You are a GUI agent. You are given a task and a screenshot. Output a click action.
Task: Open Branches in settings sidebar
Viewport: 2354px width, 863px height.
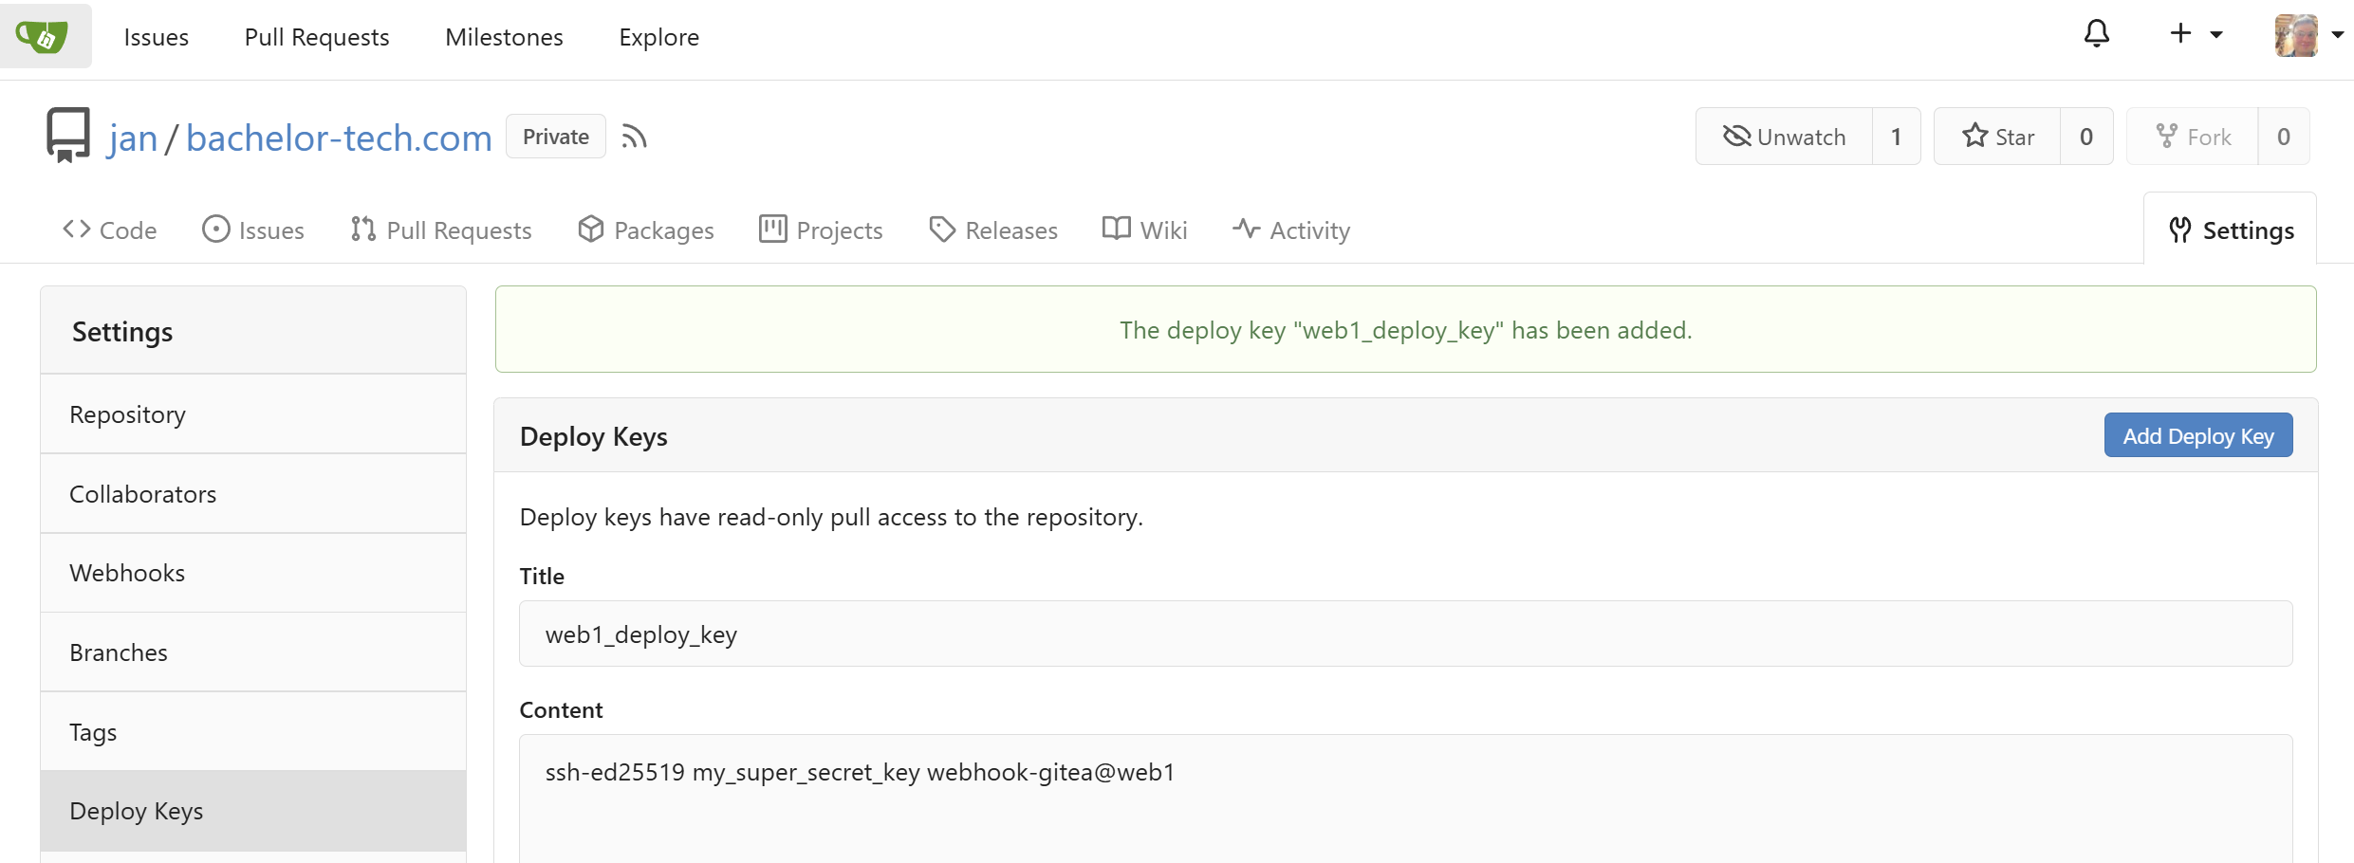[253, 652]
